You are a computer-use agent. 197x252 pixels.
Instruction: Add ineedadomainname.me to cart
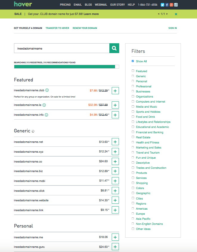point(115,237)
